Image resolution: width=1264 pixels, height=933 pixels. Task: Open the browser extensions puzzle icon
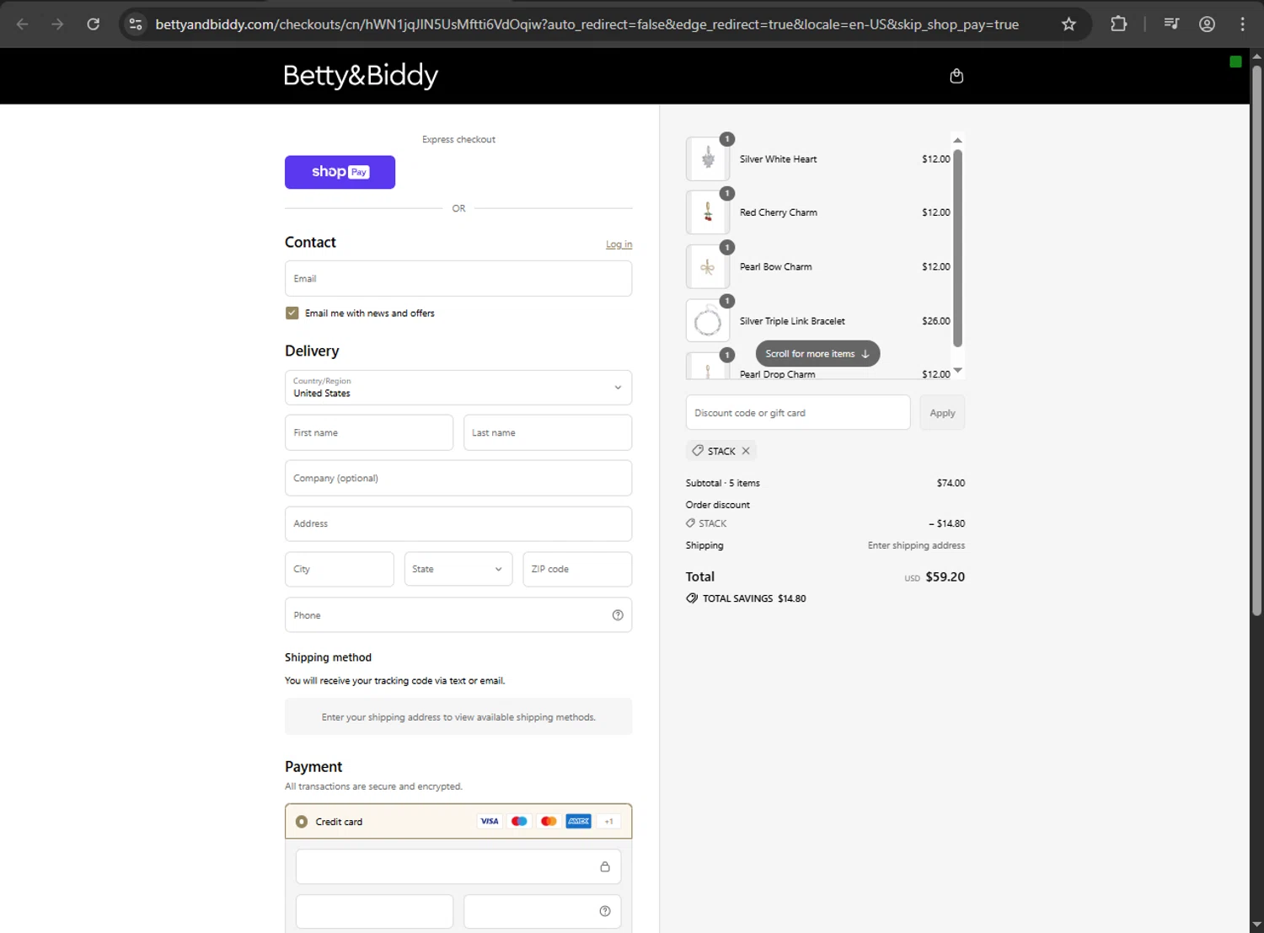(x=1119, y=24)
